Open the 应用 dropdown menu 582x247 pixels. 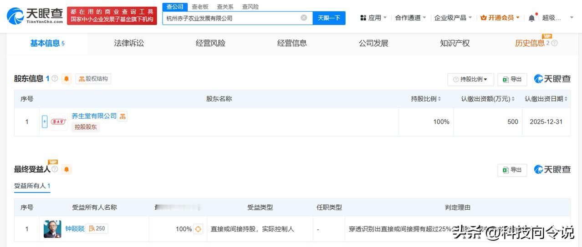pyautogui.click(x=373, y=18)
